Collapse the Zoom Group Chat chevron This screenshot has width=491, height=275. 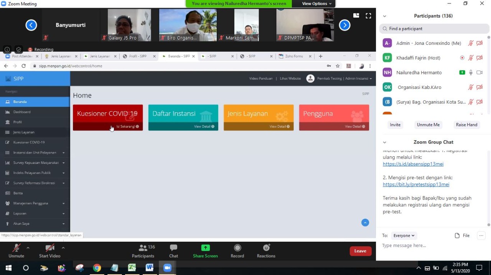384,142
